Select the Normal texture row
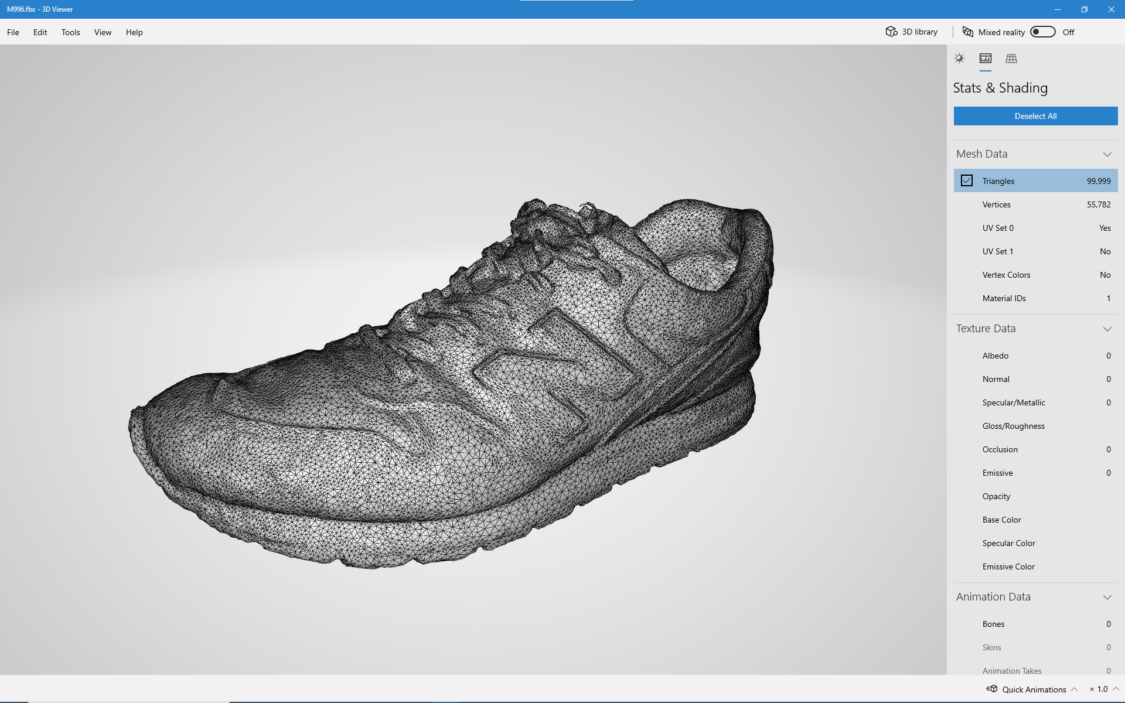Image resolution: width=1125 pixels, height=703 pixels. point(1035,379)
